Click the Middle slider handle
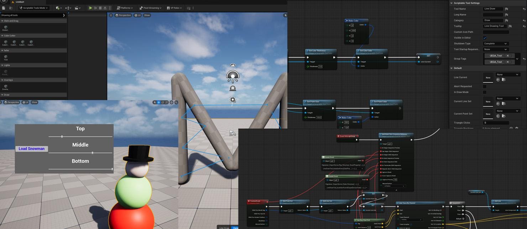This screenshot has height=229, width=527. pos(93,152)
